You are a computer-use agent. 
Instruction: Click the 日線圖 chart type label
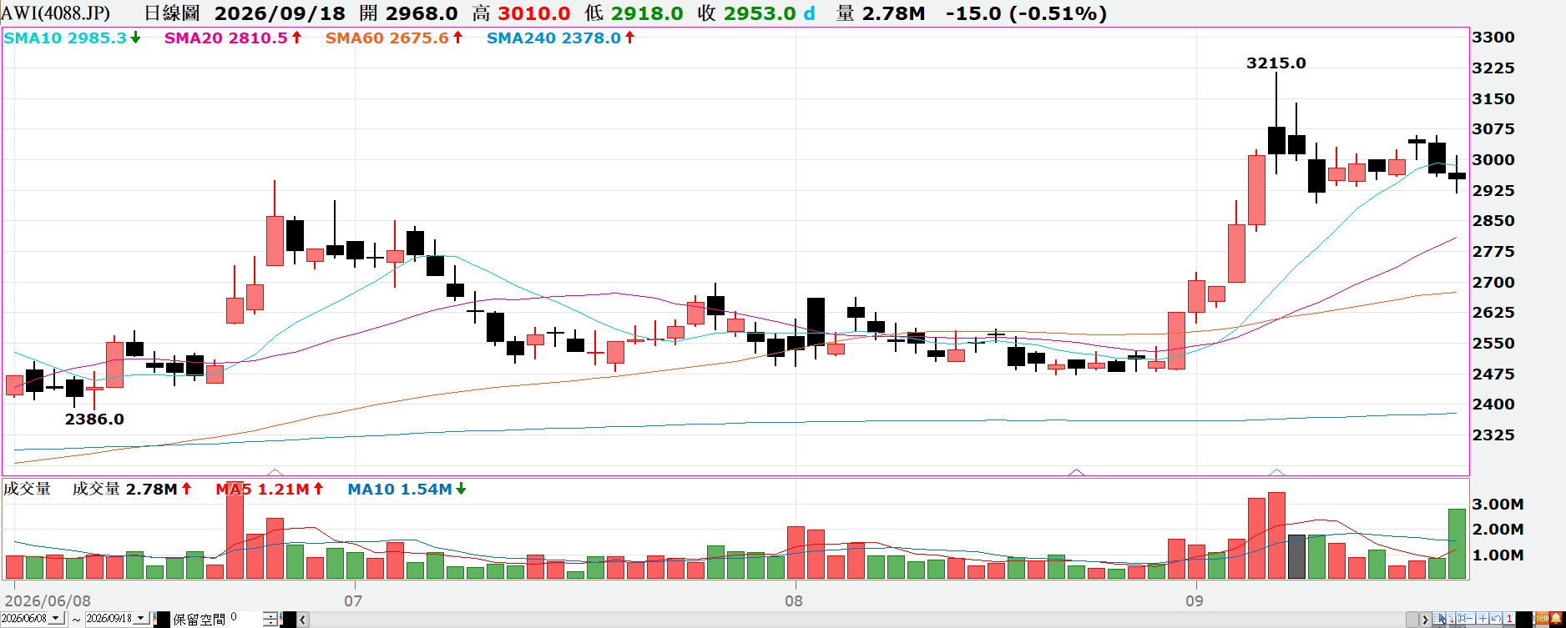click(x=172, y=13)
